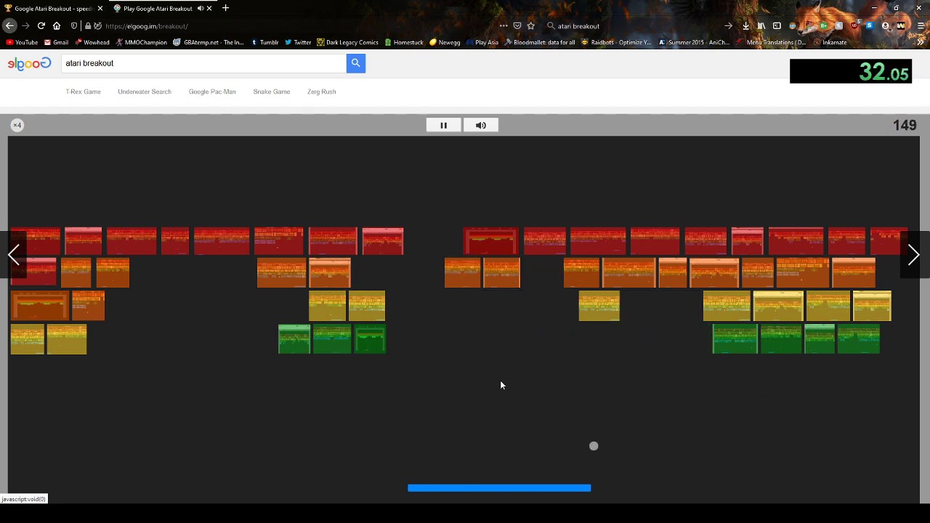Image resolution: width=930 pixels, height=523 pixels.
Task: Open the Bloodmallet bookmark
Action: pos(540,42)
